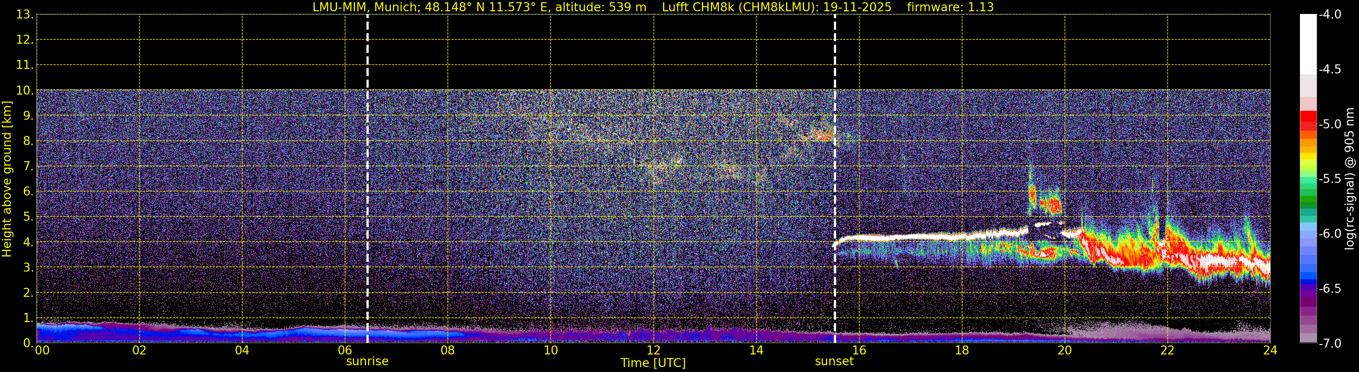
Task: Click the "2." height axis tick label
Action: click(x=28, y=293)
